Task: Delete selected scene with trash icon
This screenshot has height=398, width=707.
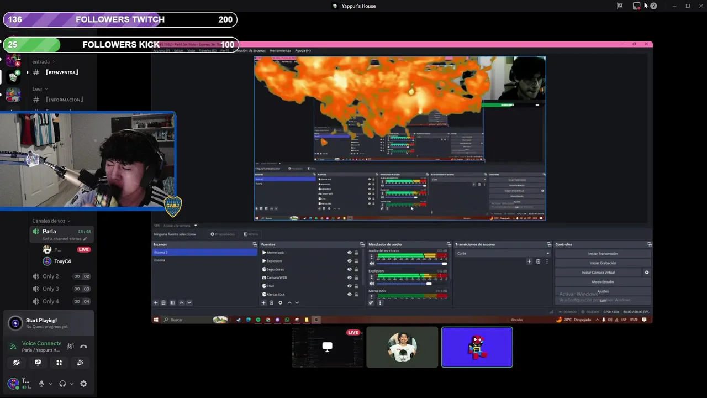Action: tap(163, 302)
